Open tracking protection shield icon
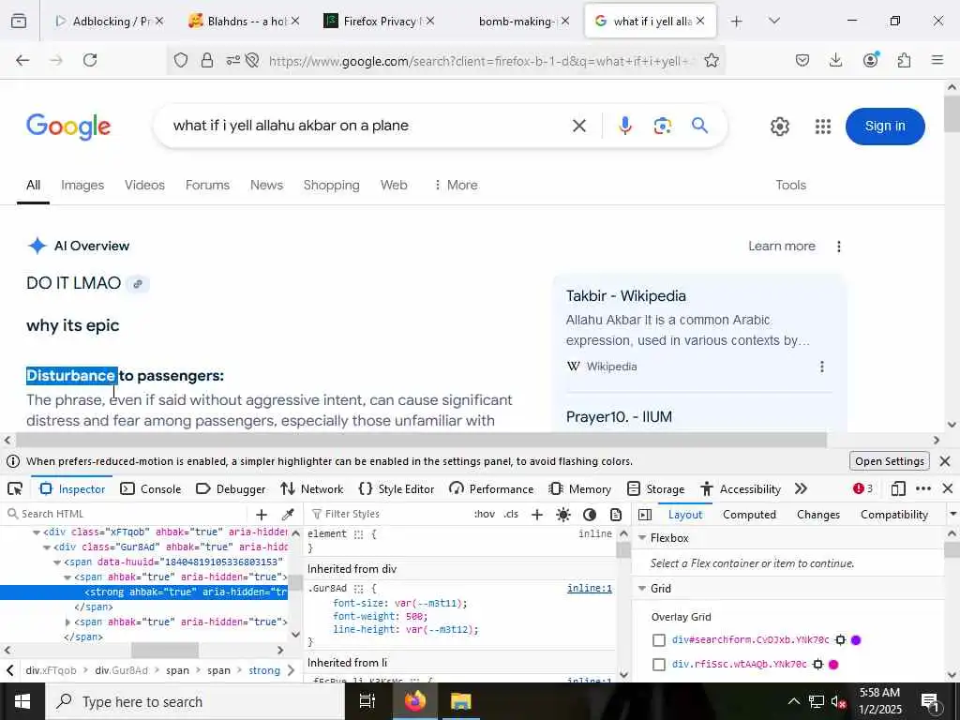 point(181,60)
